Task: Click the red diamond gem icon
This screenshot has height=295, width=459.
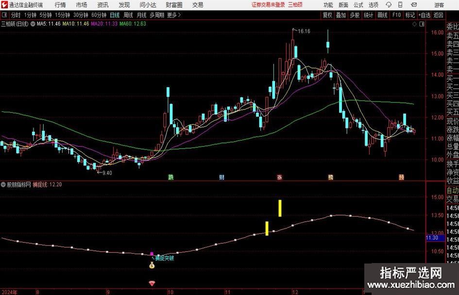Action: [152, 283]
